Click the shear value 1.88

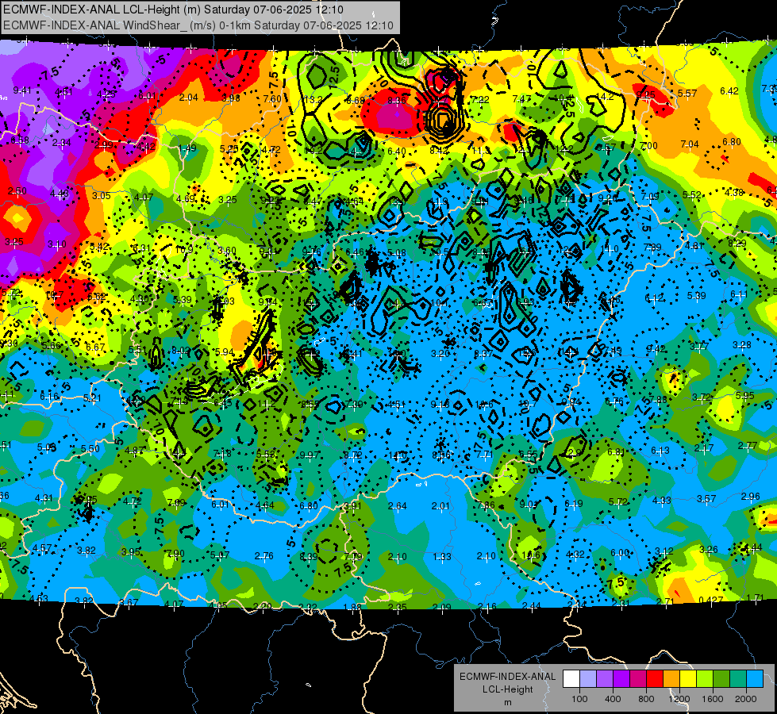pyautogui.click(x=352, y=606)
